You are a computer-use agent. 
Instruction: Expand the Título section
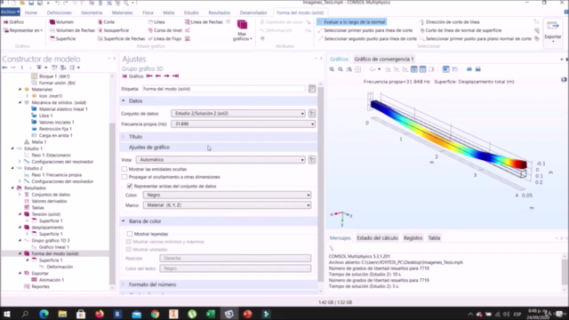click(x=123, y=137)
